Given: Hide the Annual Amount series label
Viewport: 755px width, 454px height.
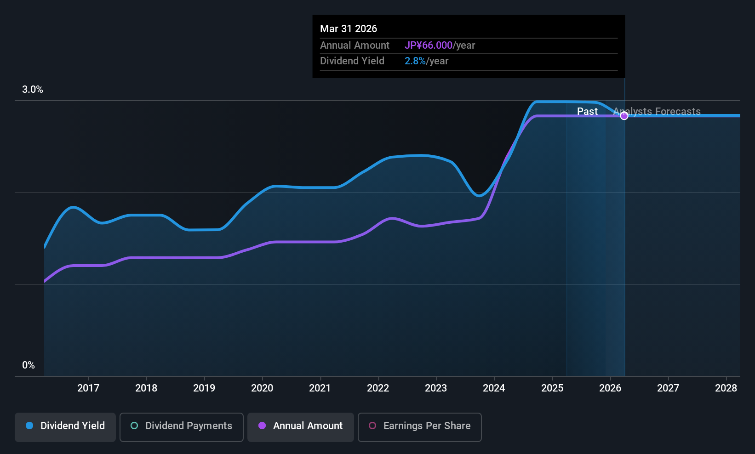Looking at the screenshot, I should click(308, 426).
